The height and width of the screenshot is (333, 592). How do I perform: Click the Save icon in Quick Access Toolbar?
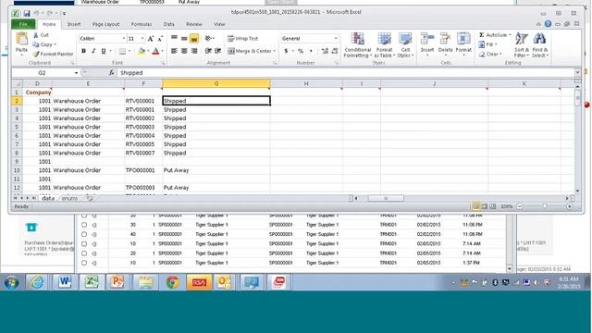(27, 13)
